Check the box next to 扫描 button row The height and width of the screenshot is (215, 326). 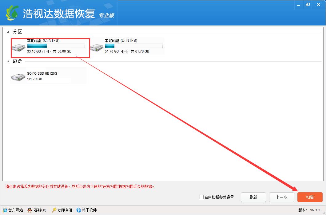(x=202, y=197)
